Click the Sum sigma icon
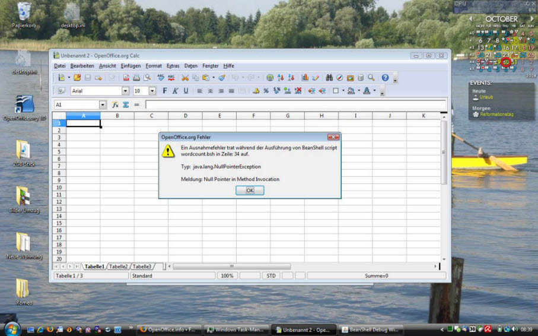 click(126, 105)
